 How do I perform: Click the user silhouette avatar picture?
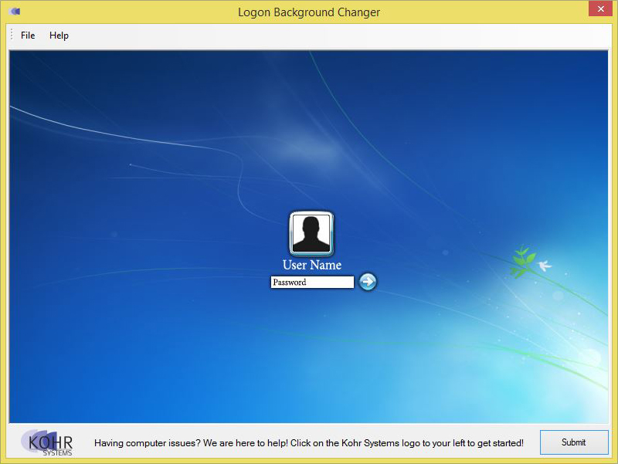pos(311,234)
